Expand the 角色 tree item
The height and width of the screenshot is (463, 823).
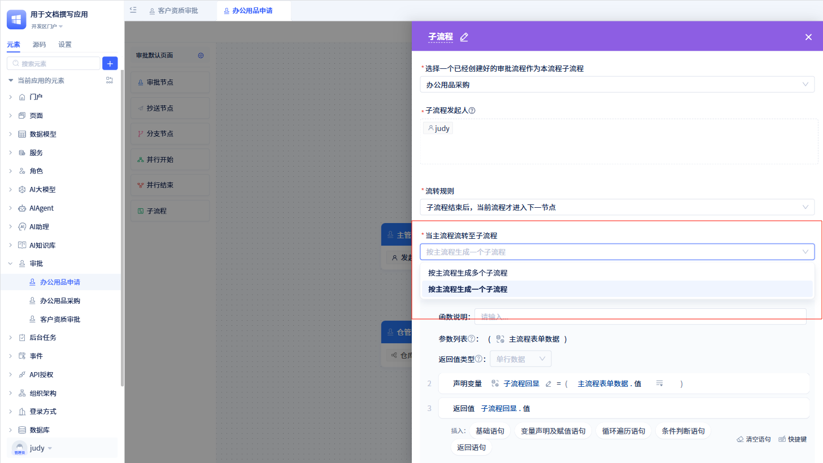[x=10, y=171]
